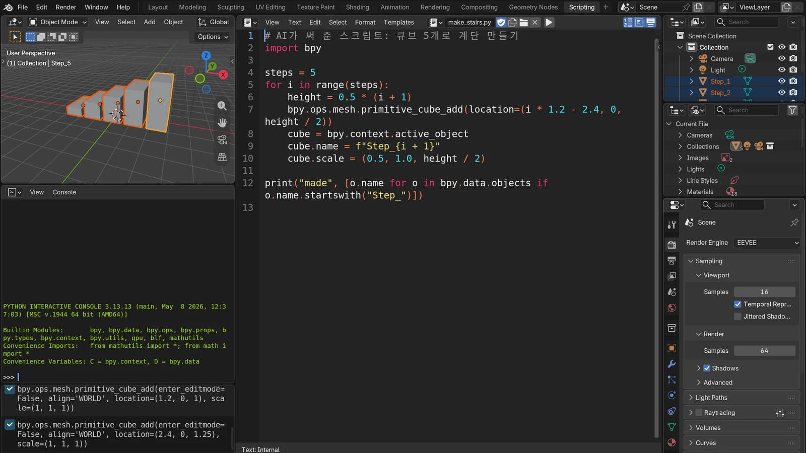
Task: Enable the Raytracing checkbox
Action: click(x=699, y=413)
